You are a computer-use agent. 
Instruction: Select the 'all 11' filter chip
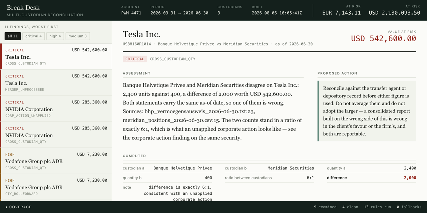(x=13, y=36)
